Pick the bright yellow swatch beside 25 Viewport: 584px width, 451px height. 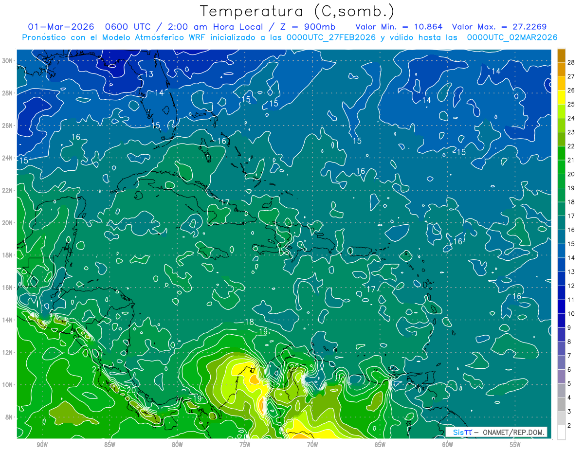(x=561, y=97)
